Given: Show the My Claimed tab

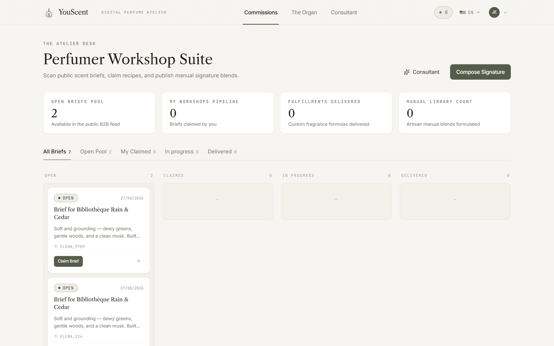Looking at the screenshot, I should point(138,152).
